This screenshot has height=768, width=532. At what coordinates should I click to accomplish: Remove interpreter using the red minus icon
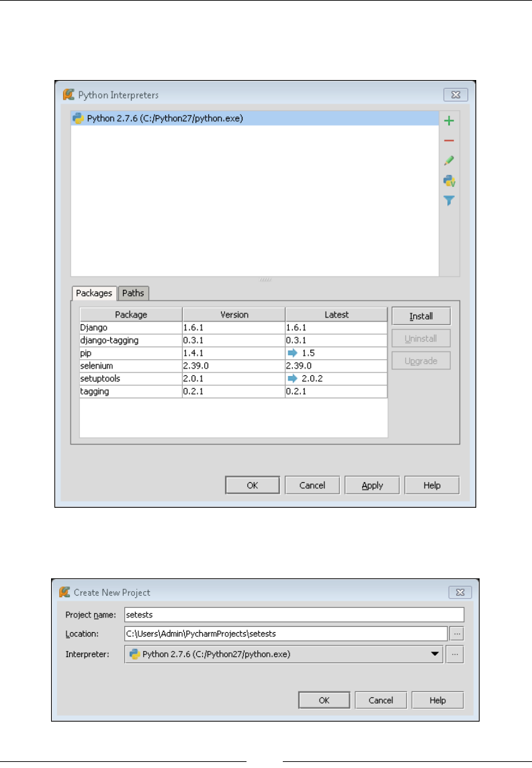coord(449,141)
